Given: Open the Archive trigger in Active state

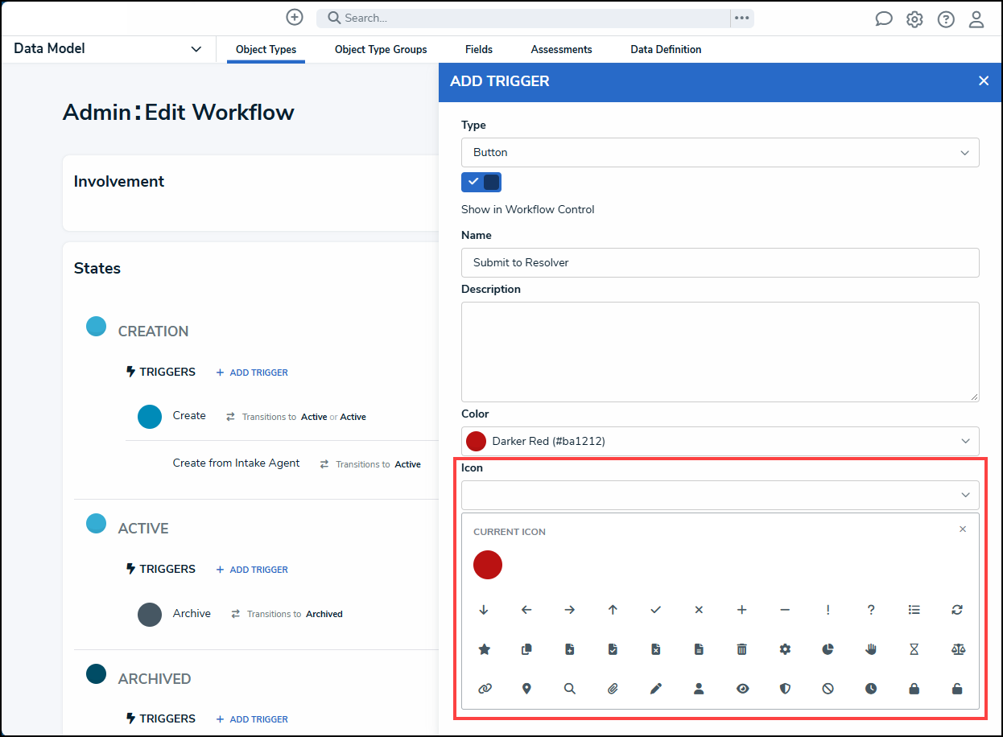Looking at the screenshot, I should point(192,614).
